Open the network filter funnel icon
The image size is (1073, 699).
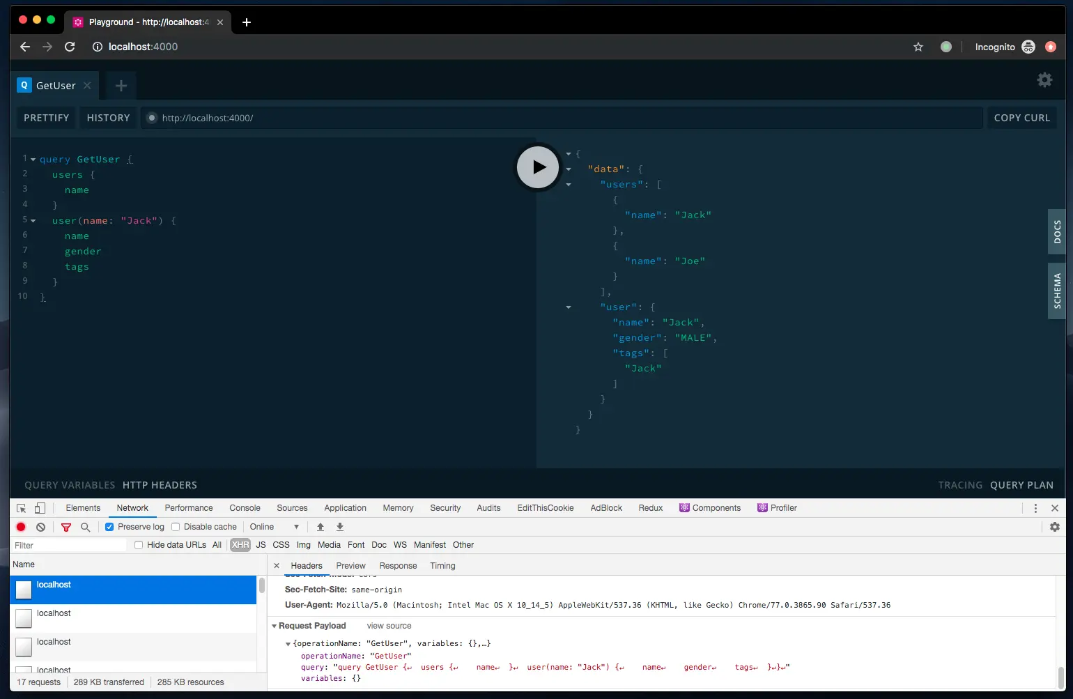click(65, 527)
